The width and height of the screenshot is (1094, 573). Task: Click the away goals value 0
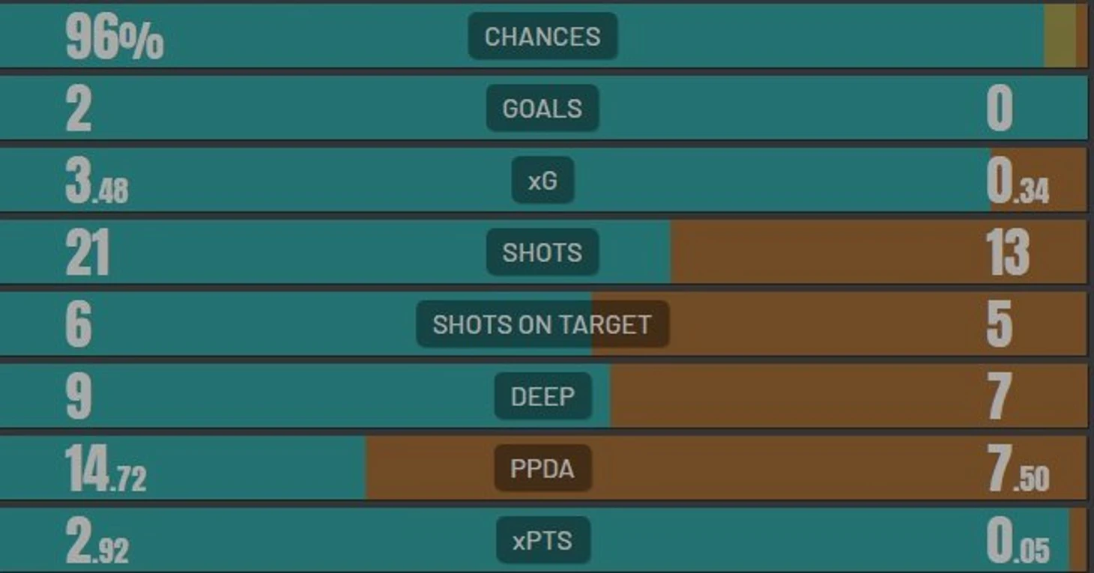[1000, 109]
